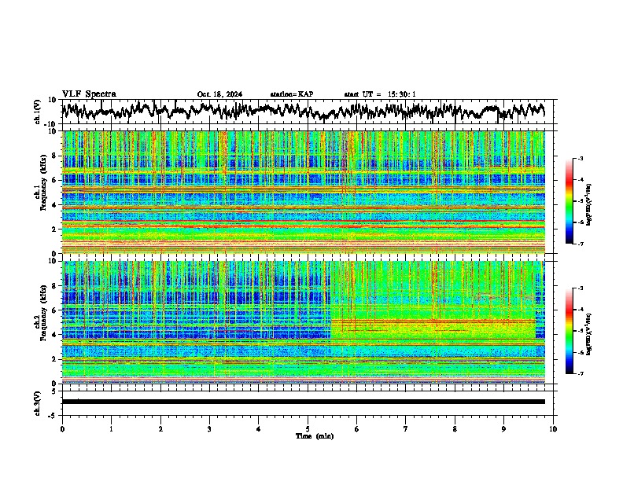Click the ch.1 "Frequency (kHz)" axis label

pyautogui.click(x=43, y=183)
